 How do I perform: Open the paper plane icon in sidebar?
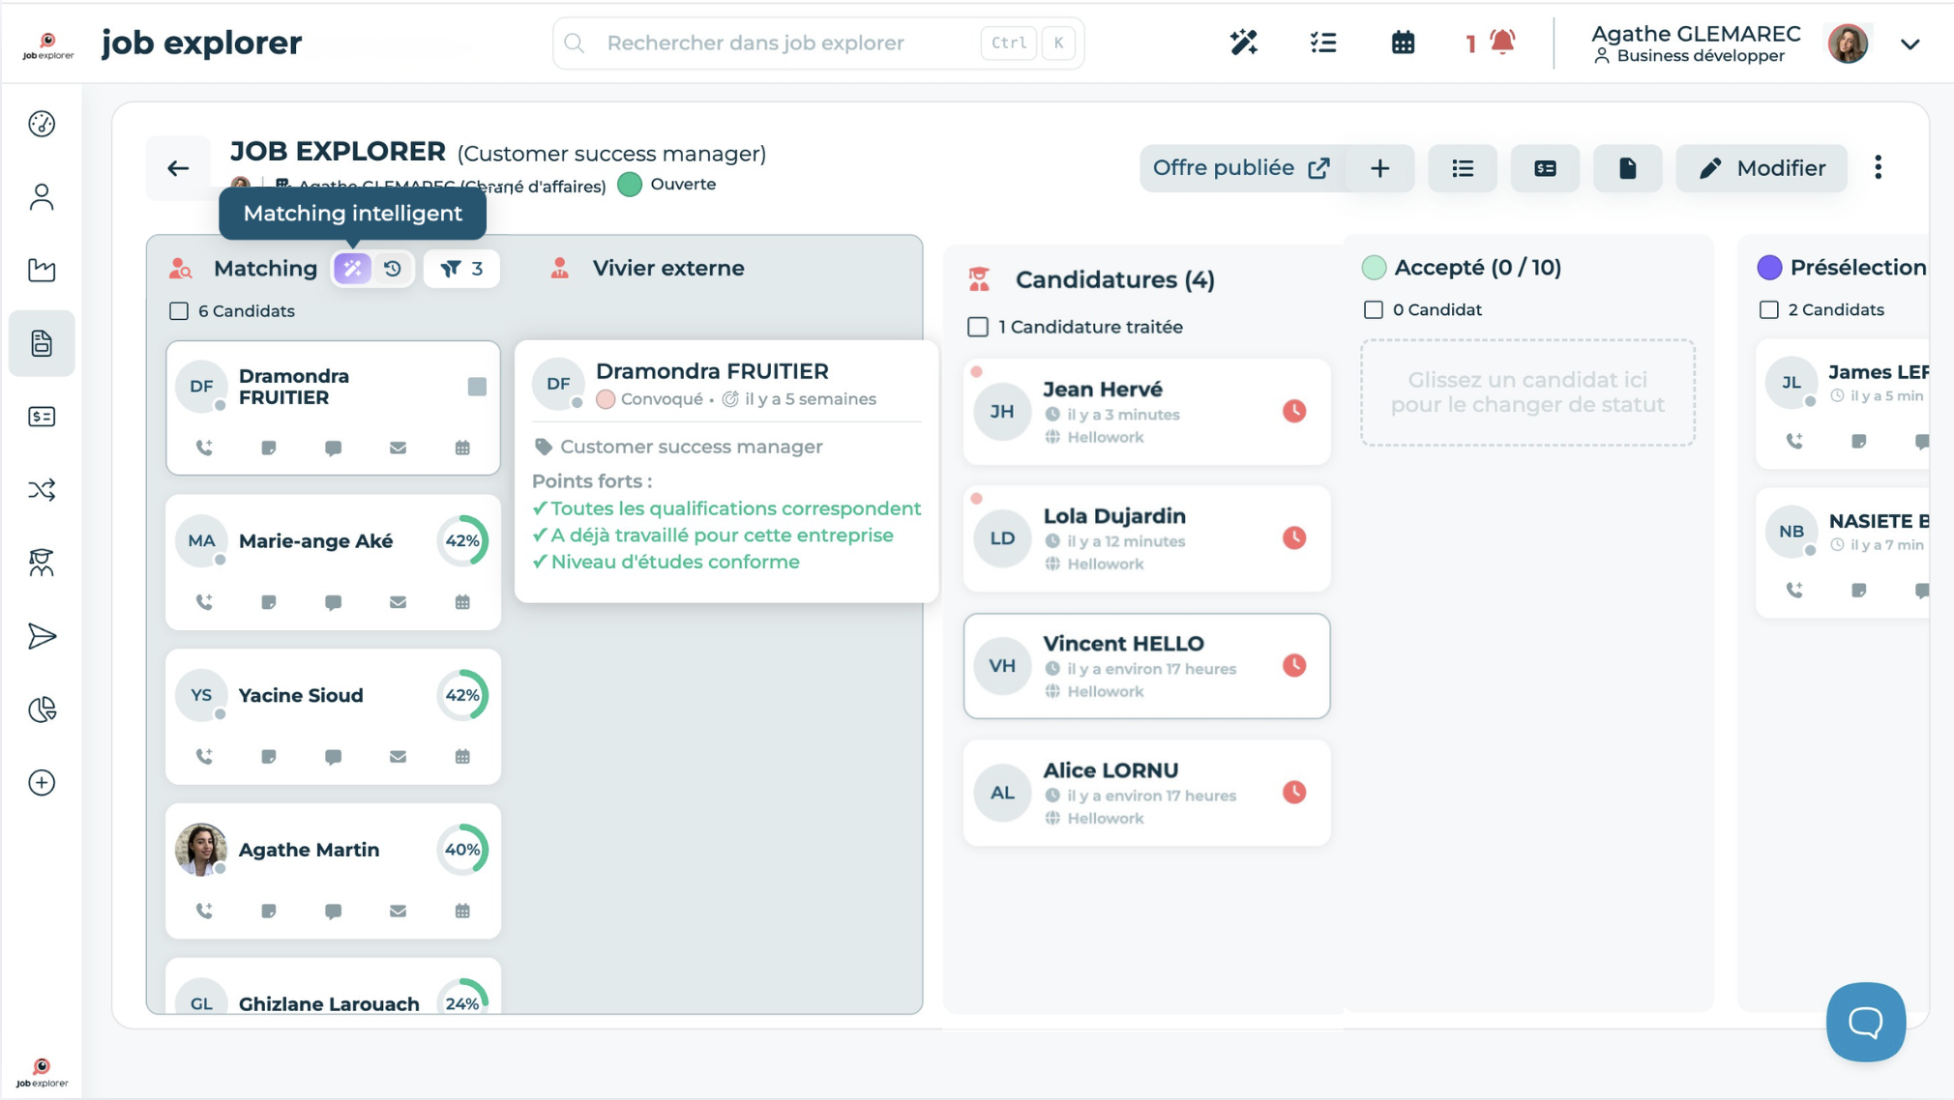(x=42, y=636)
